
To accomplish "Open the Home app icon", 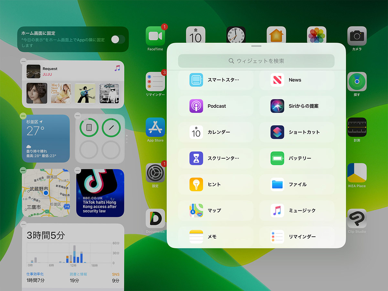I will pos(276,35).
